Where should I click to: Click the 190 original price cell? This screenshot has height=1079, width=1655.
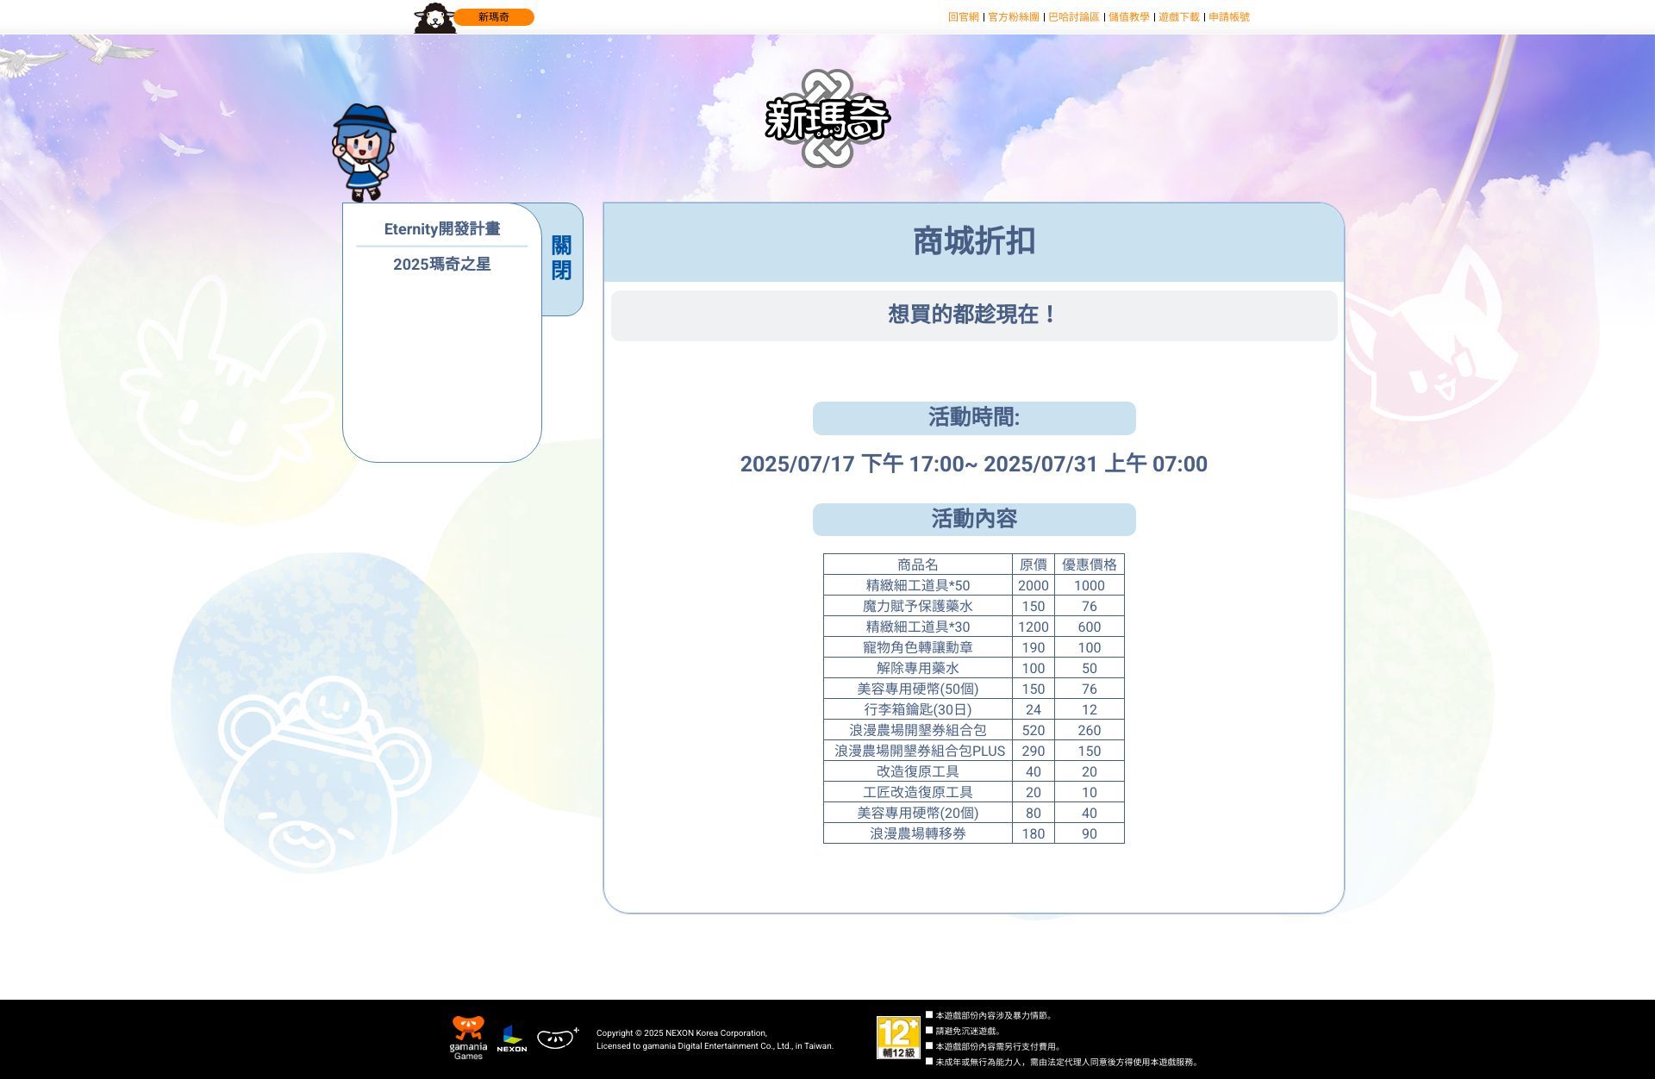point(1034,647)
